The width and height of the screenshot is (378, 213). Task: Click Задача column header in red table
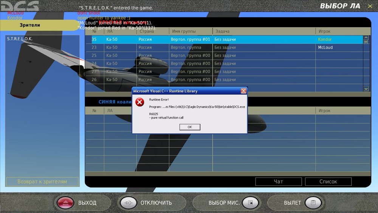coord(222,31)
